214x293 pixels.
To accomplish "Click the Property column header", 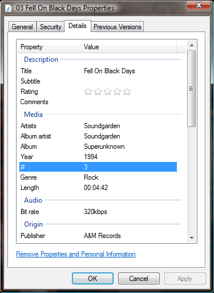I will (x=49, y=47).
